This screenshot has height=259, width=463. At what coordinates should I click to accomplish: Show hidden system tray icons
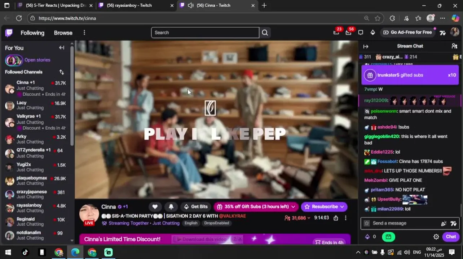point(358,253)
